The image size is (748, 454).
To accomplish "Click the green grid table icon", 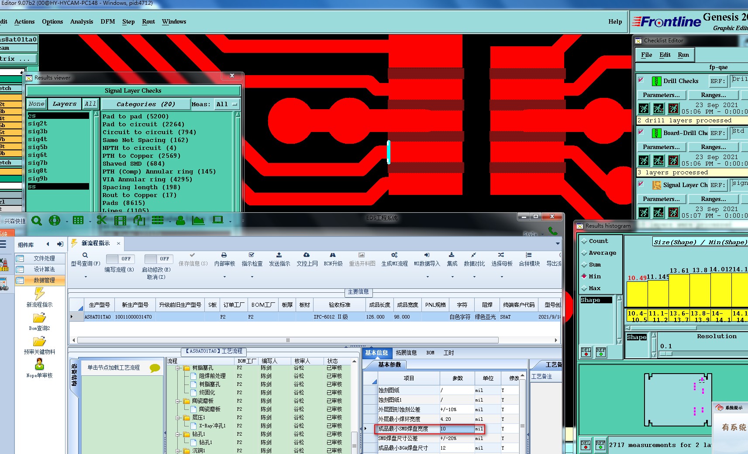I will click(78, 220).
